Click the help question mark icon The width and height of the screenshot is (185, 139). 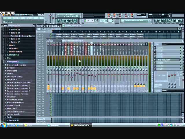(x=181, y=21)
